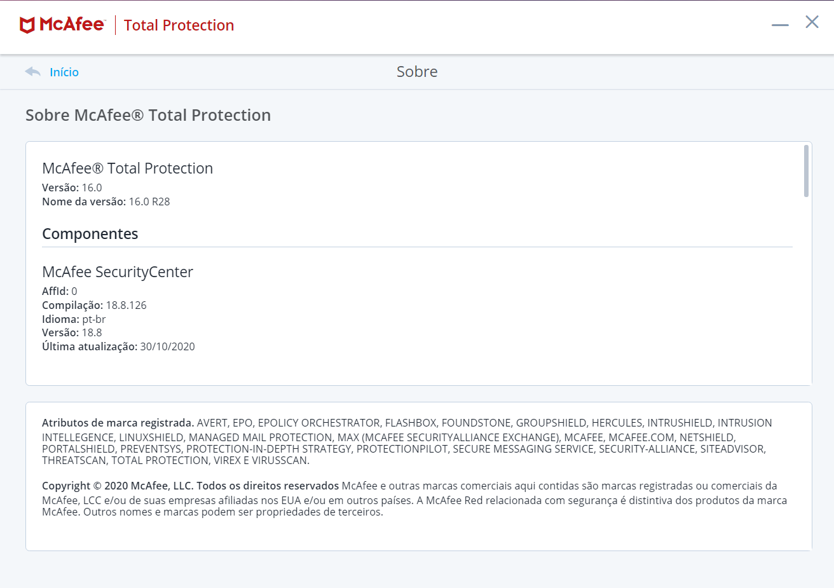Select the Componentes section heading
Viewport: 834px width, 588px height.
coord(90,234)
